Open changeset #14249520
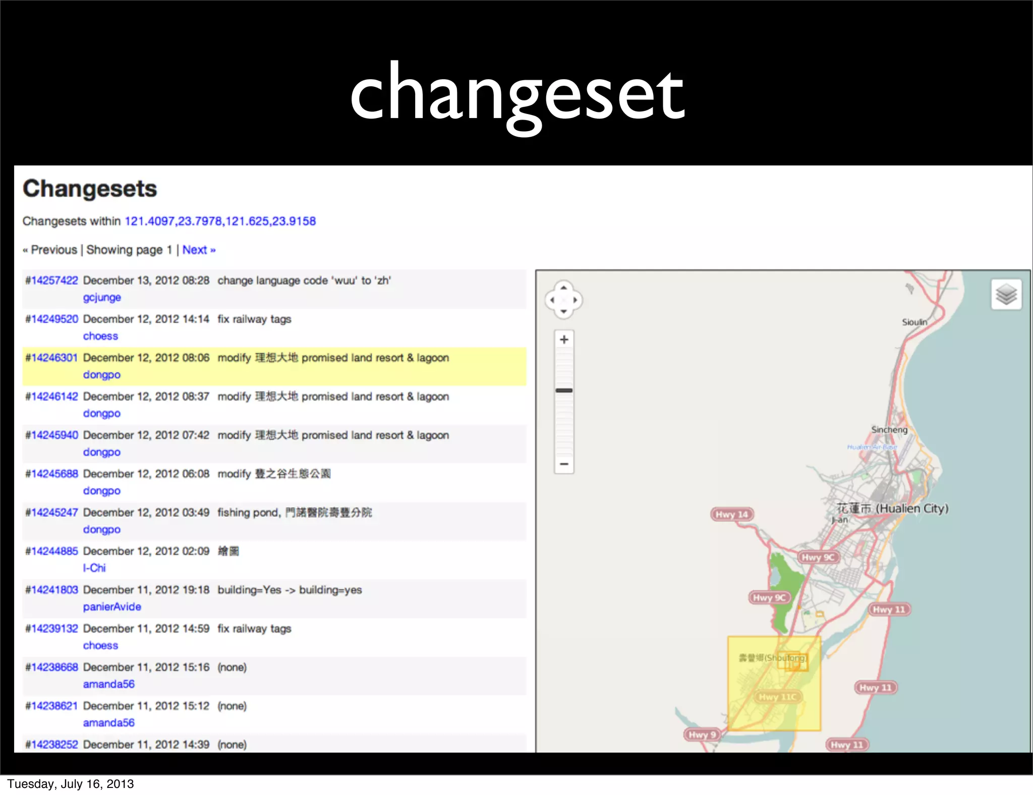Image resolution: width=1033 pixels, height=795 pixels. click(51, 319)
